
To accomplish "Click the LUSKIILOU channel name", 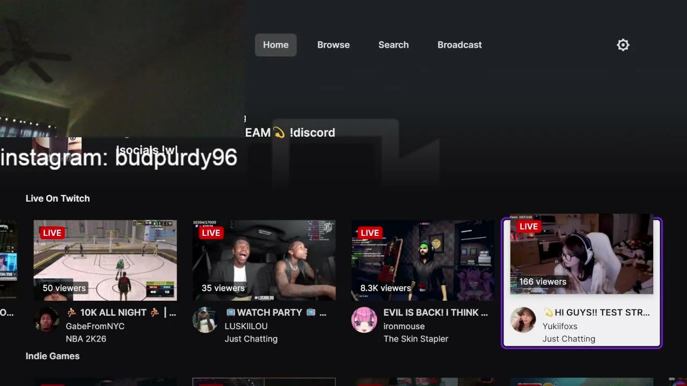I will (x=246, y=326).
